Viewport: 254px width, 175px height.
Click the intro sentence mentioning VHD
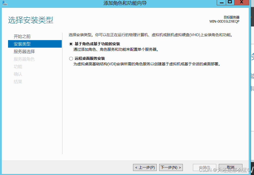(151, 35)
